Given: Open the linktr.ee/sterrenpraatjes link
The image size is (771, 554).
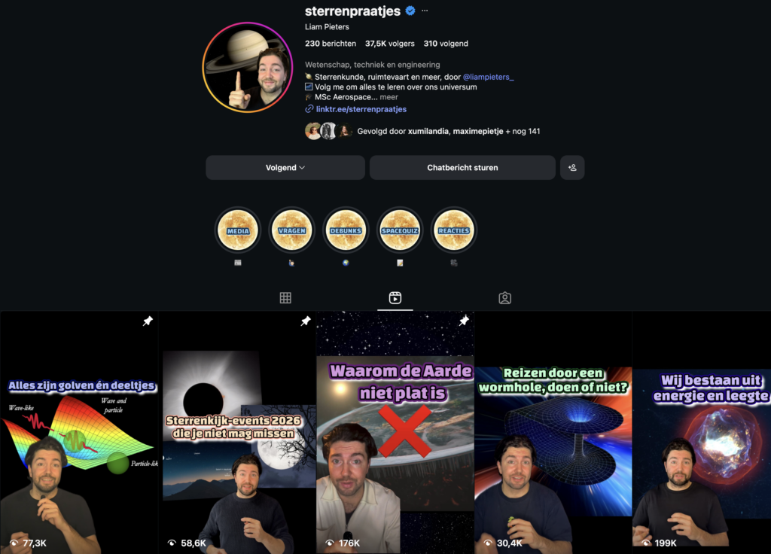Looking at the screenshot, I should [361, 109].
